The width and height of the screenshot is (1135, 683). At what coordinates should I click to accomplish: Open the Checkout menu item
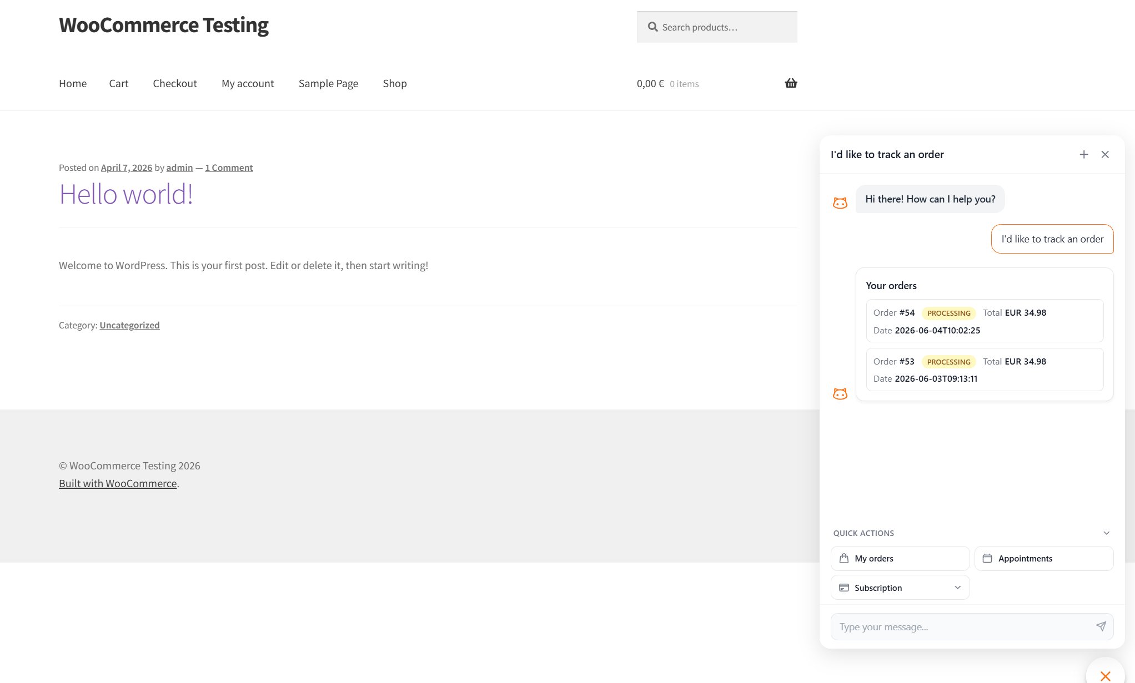[175, 83]
